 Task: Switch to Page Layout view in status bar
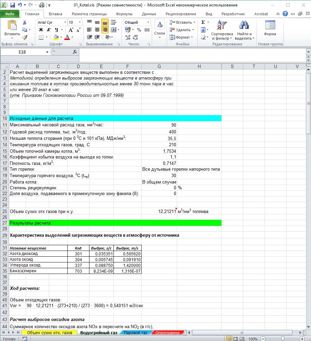tap(235, 339)
